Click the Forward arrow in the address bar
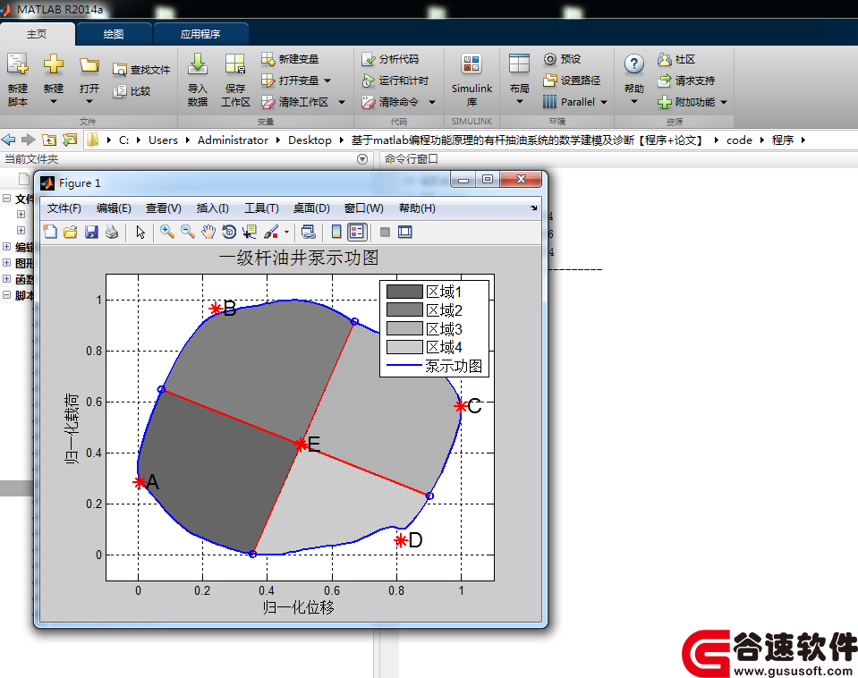 pyautogui.click(x=29, y=140)
